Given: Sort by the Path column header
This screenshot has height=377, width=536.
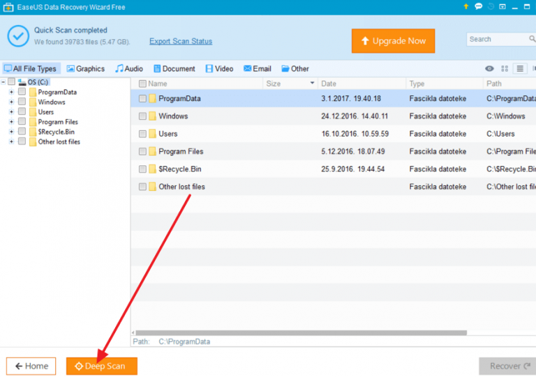Looking at the screenshot, I should [x=509, y=84].
